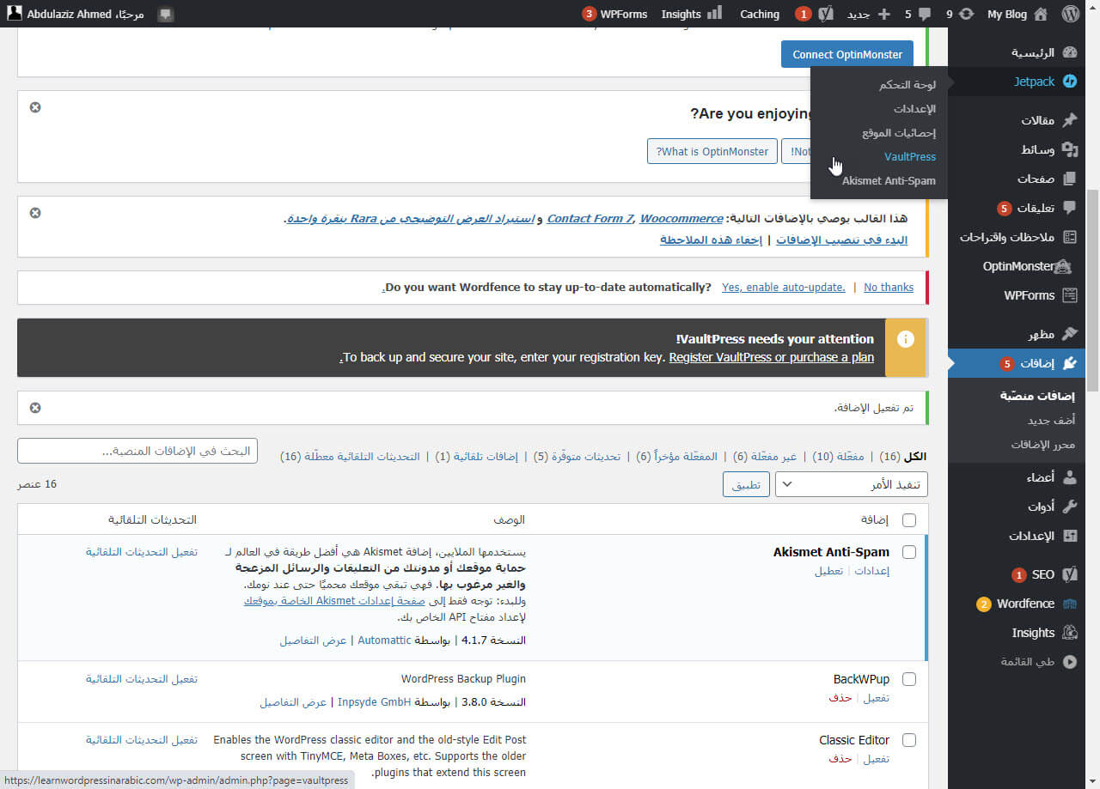Click the posts pin icon مقالات
Image resolution: width=1100 pixels, height=789 pixels.
pyautogui.click(x=1070, y=120)
